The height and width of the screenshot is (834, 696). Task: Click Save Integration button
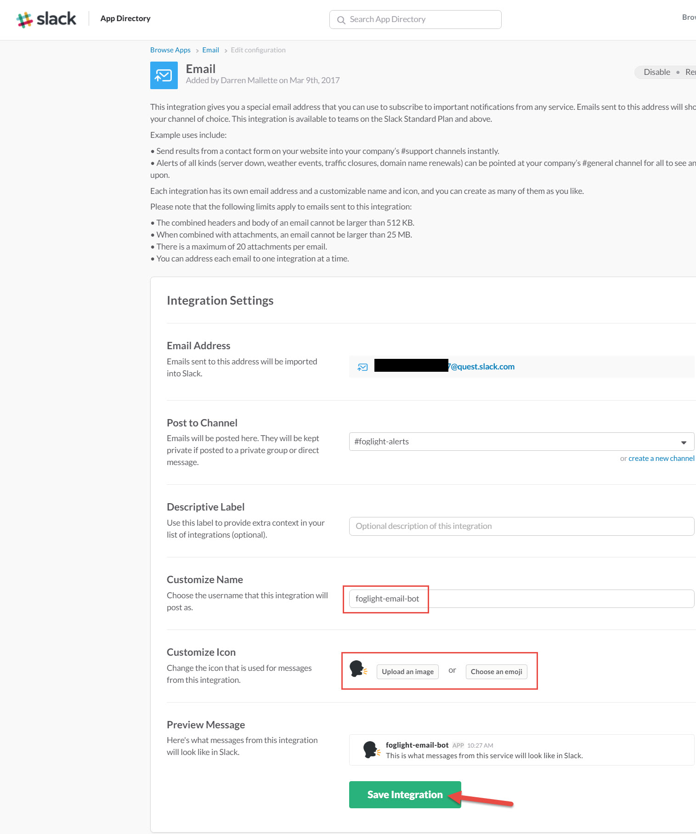pyautogui.click(x=405, y=794)
